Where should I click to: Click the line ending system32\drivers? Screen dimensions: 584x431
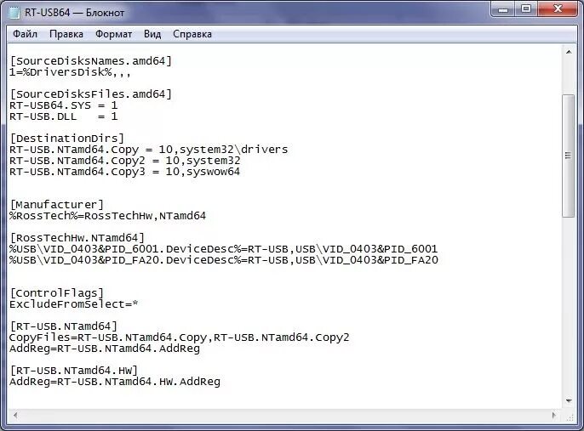tap(149, 150)
